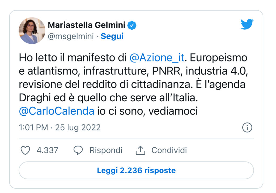
Task: Open Mariastella Gelmini's profile picture
Action: [x=32, y=31]
